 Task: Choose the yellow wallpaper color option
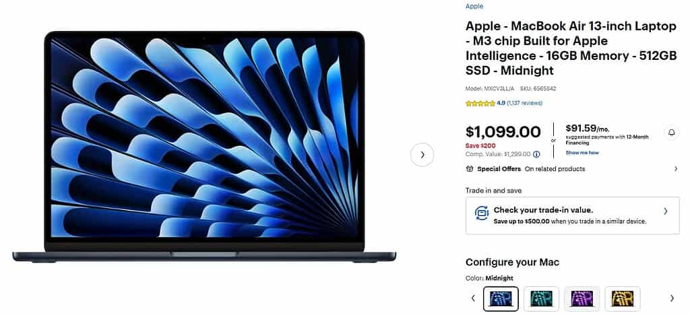coord(622,299)
